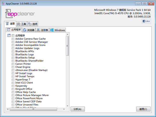Check Adobe Incompatible Icons
Screen dimensions: 156x117
pos(13,45)
